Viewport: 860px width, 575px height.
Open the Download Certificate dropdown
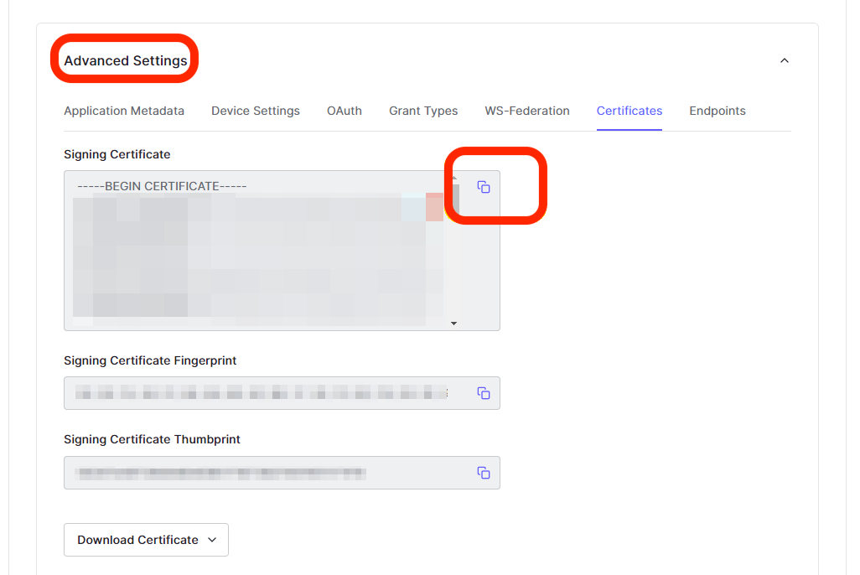(146, 540)
